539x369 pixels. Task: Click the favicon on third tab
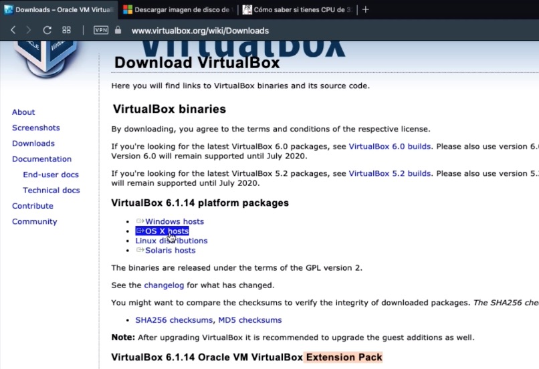pyautogui.click(x=247, y=9)
